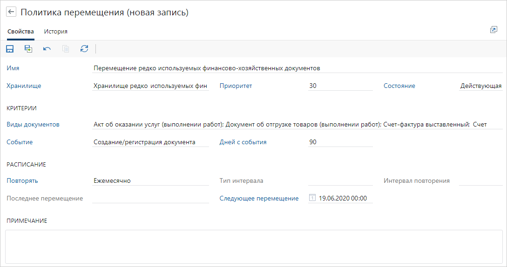Click the copy record icon in the toolbar

pos(66,49)
